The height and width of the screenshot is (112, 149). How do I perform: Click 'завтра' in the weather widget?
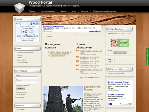(28, 39)
